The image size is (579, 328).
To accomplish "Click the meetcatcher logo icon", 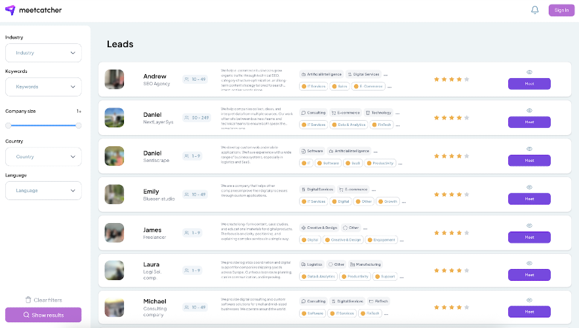I will (x=10, y=10).
